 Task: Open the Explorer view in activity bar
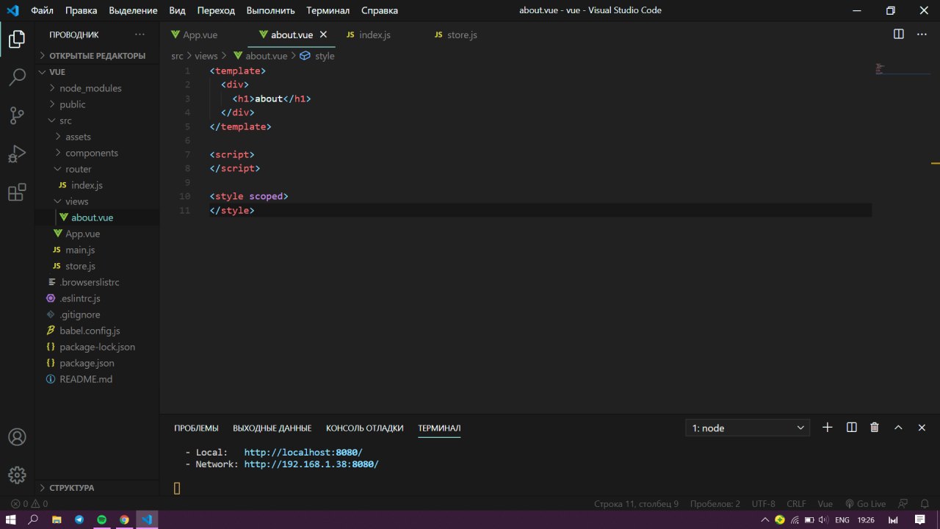[x=17, y=40]
